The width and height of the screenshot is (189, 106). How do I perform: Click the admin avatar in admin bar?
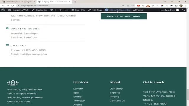(178, 10)
